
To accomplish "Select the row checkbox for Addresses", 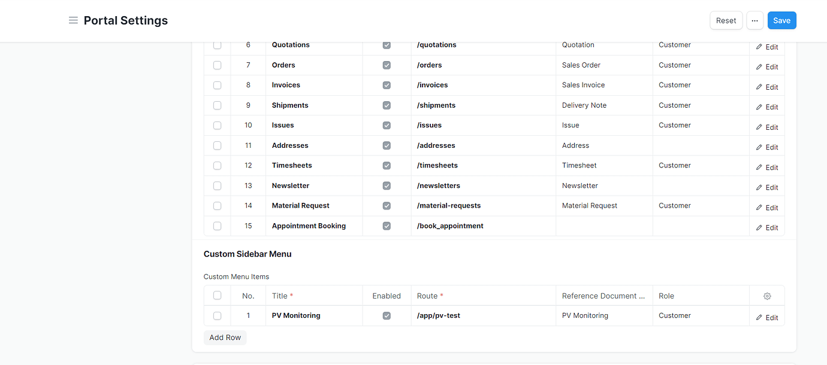I will pyautogui.click(x=217, y=145).
